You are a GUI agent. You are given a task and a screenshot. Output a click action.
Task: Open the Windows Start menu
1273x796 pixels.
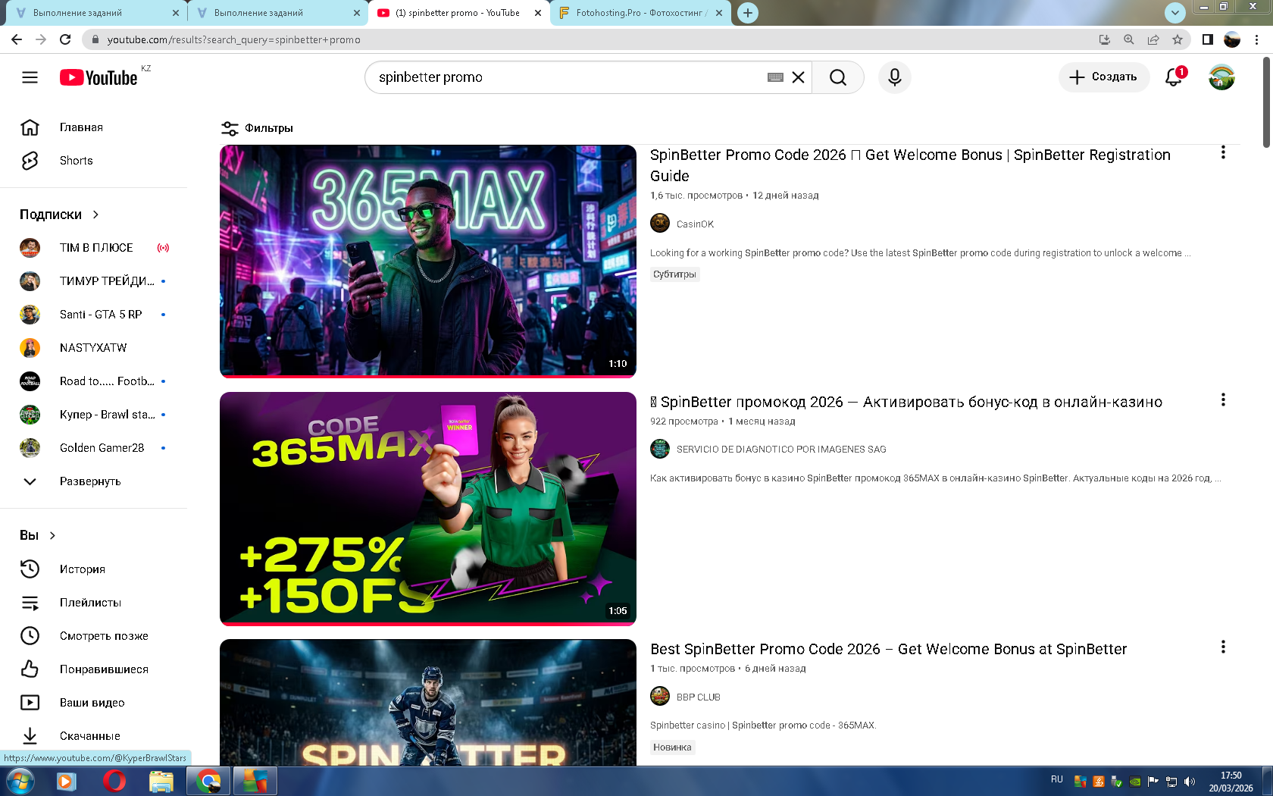coord(20,781)
